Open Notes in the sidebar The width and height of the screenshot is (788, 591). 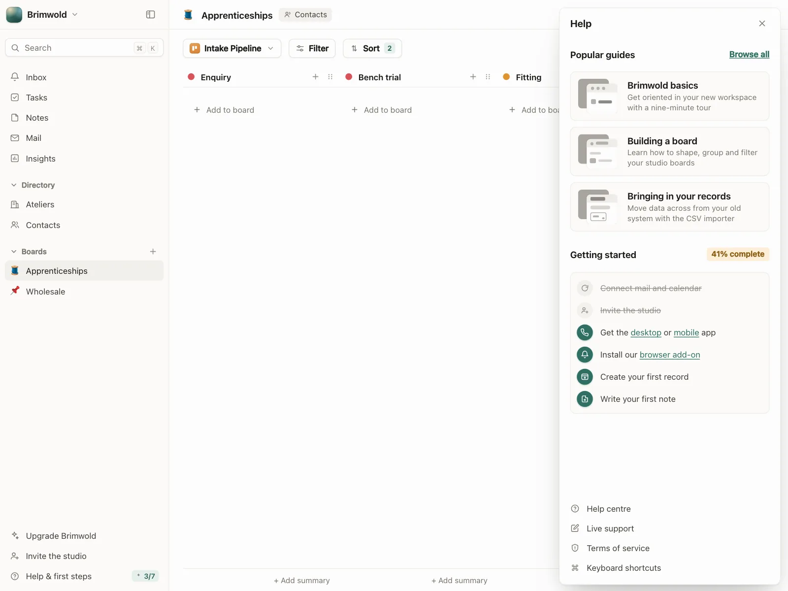pos(84,118)
